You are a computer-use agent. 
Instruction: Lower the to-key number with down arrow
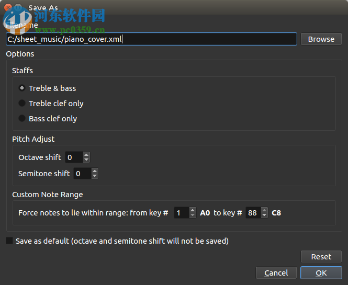(x=264, y=215)
